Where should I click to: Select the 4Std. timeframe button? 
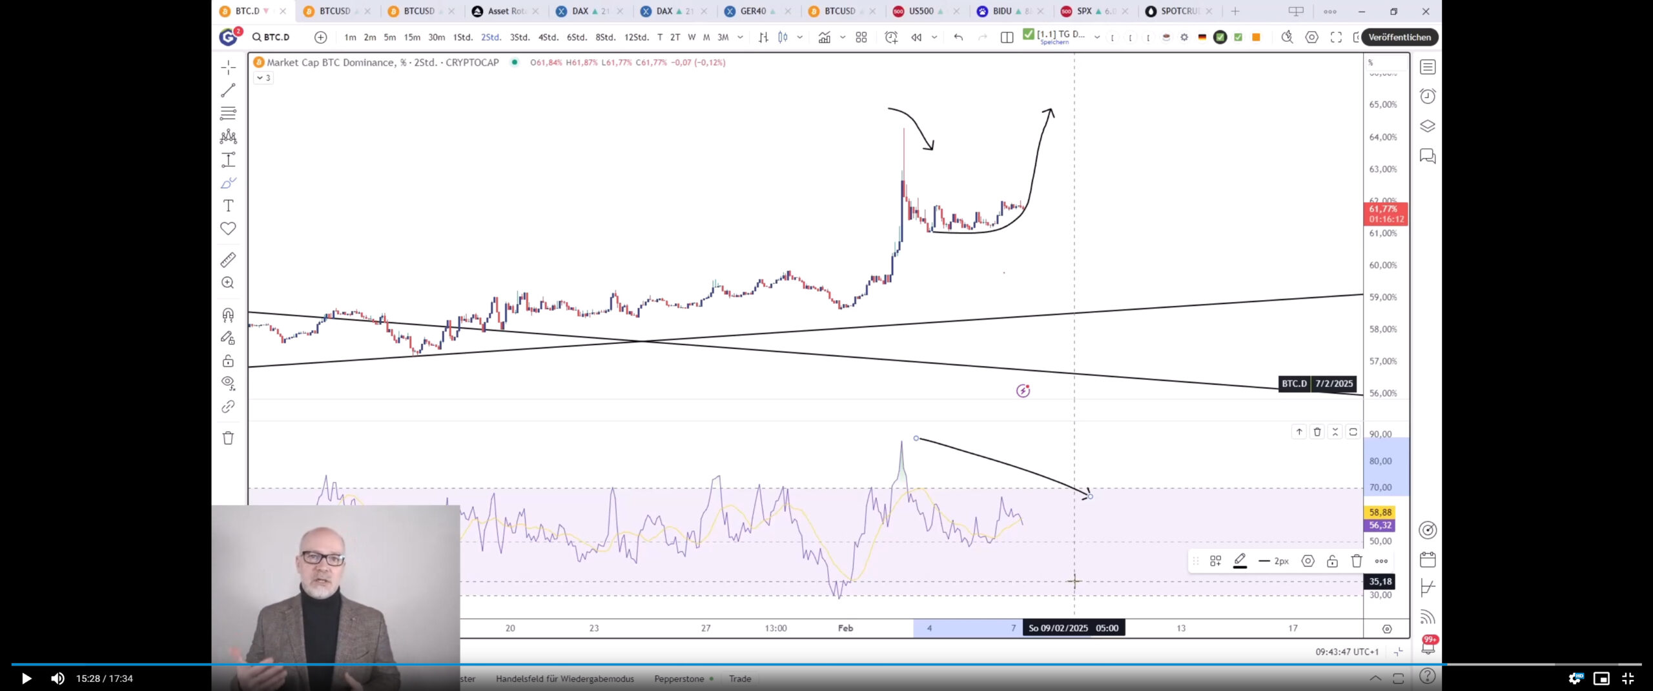pyautogui.click(x=548, y=37)
